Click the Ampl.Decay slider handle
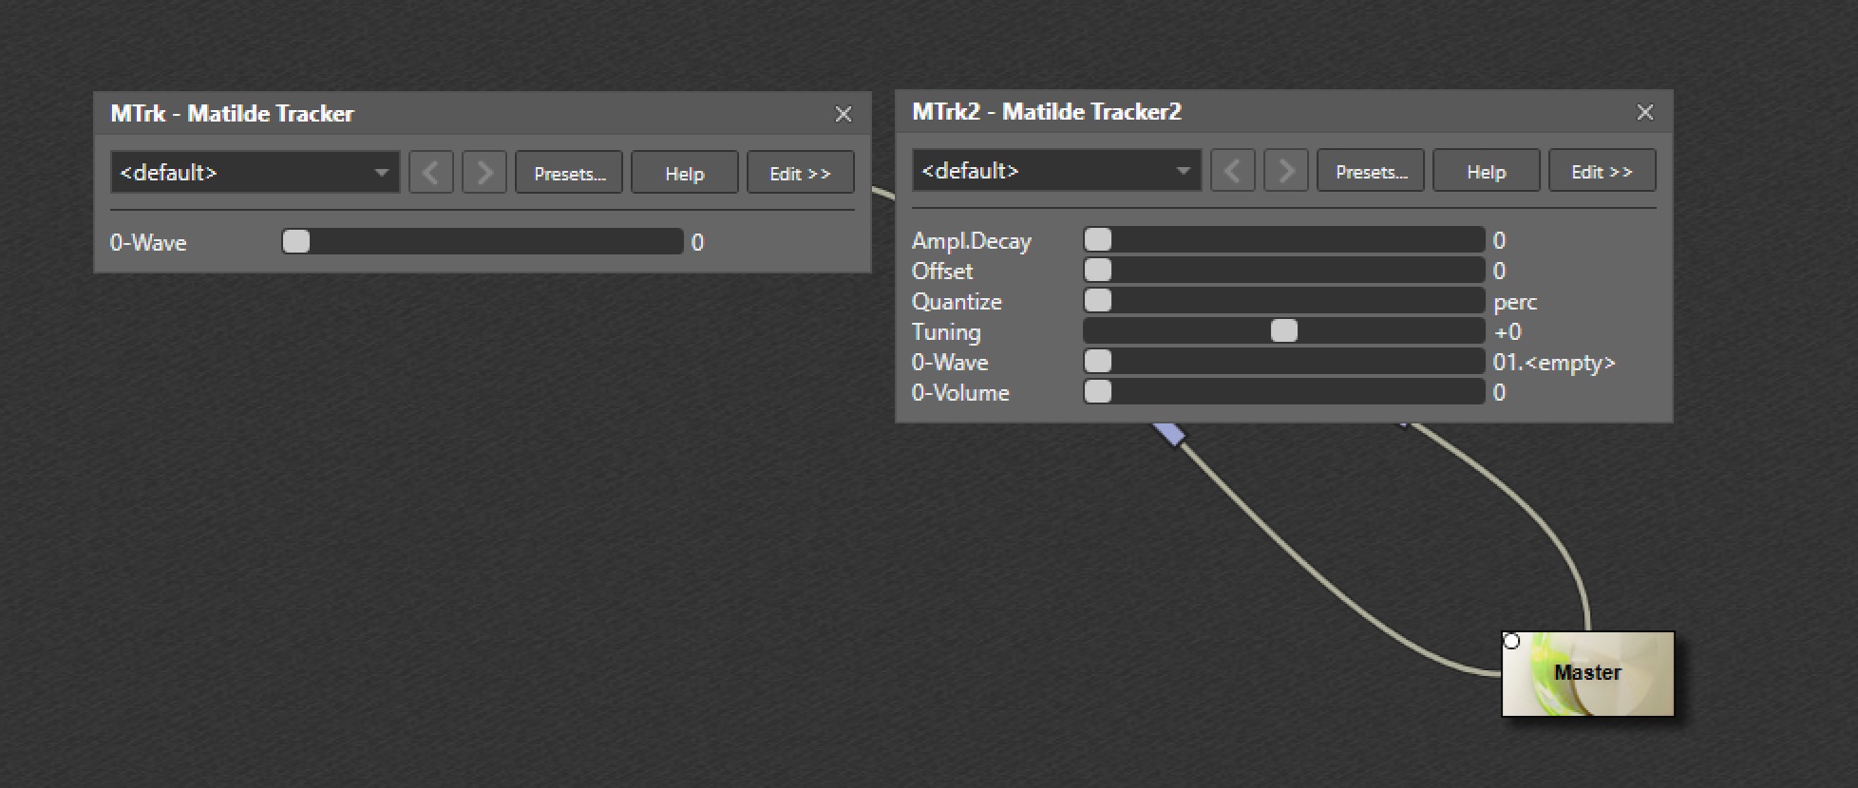The image size is (1858, 788). click(1097, 239)
